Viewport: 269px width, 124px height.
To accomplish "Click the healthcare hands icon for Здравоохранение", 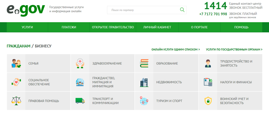I will (80, 63).
